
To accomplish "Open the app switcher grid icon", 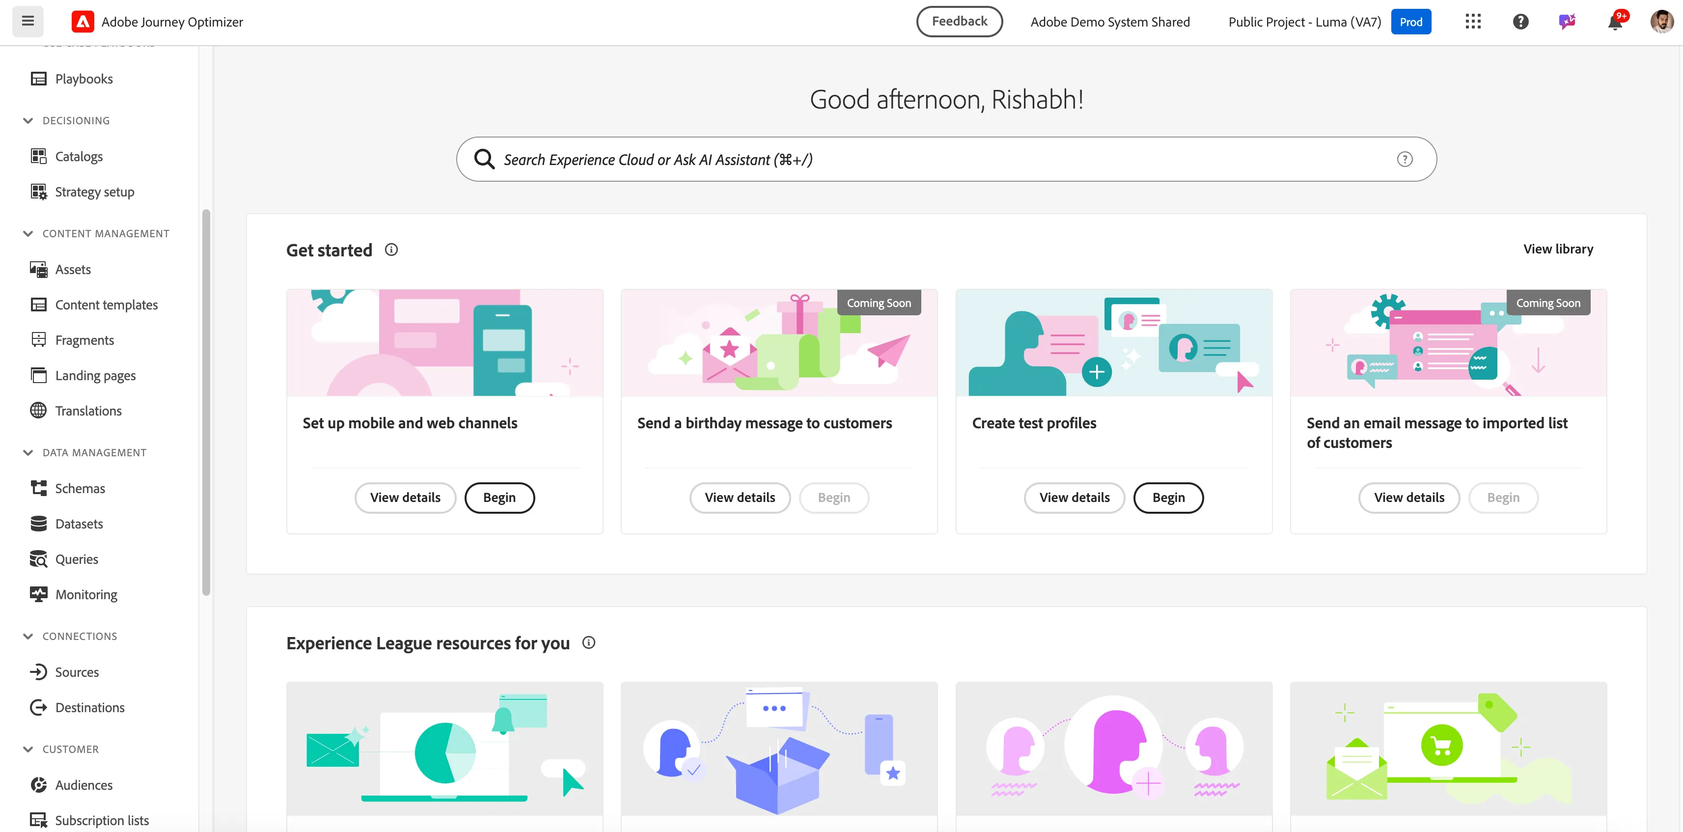I will pos(1473,22).
